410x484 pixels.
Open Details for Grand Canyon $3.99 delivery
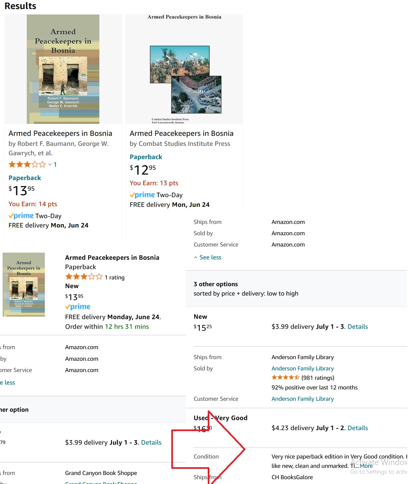[151, 442]
